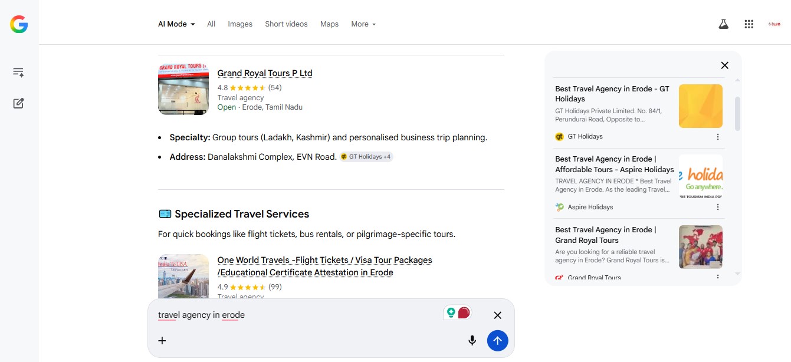This screenshot has height=362, width=791.
Task: Click the scrollbar down arrow in sources panel
Action: click(737, 274)
